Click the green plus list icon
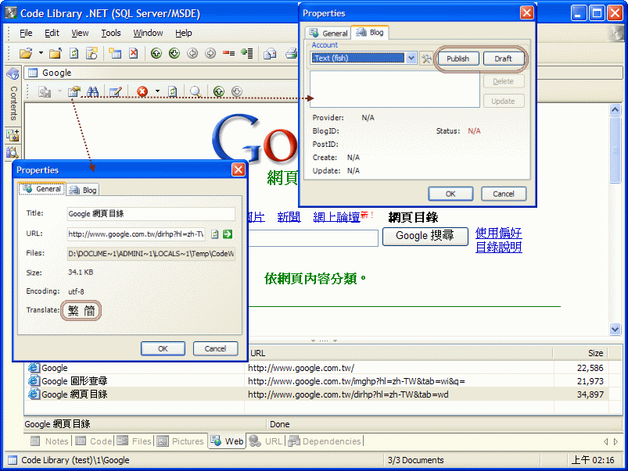628x471 pixels. point(246,53)
